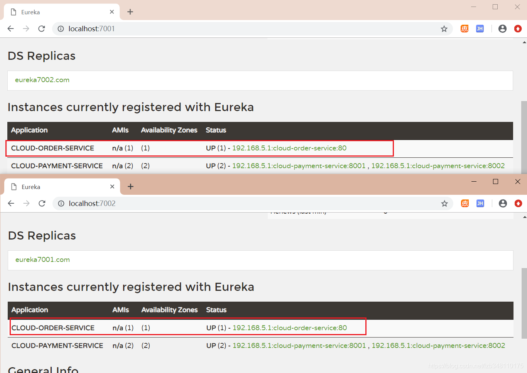Open profile avatar in localhost:7001 window
527x373 pixels.
[x=502, y=29]
